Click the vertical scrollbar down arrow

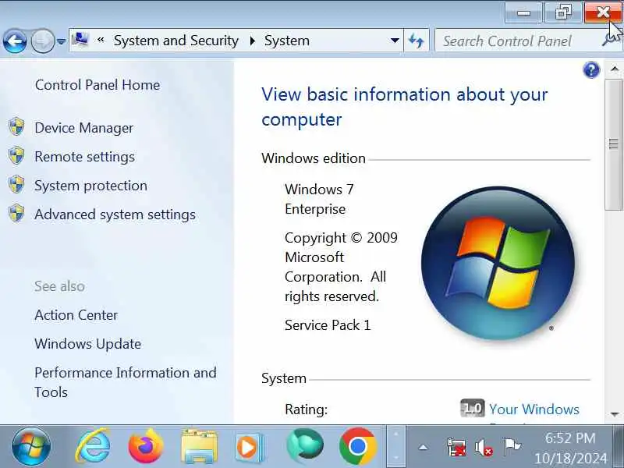tap(615, 414)
